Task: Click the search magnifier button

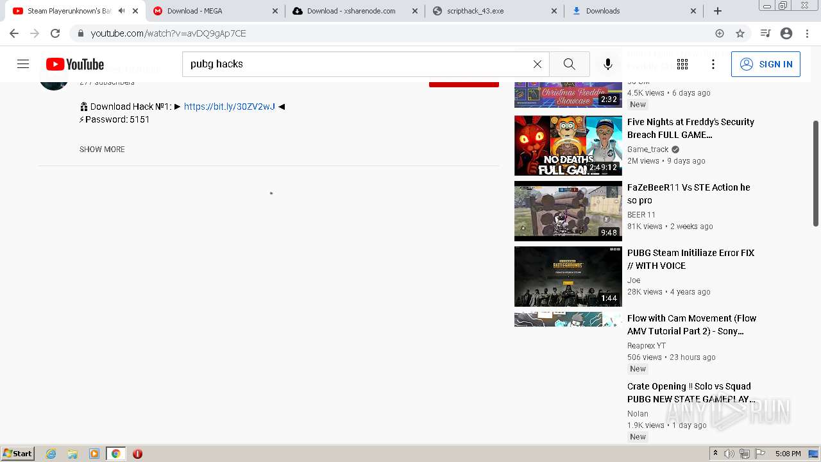Action: point(569,64)
